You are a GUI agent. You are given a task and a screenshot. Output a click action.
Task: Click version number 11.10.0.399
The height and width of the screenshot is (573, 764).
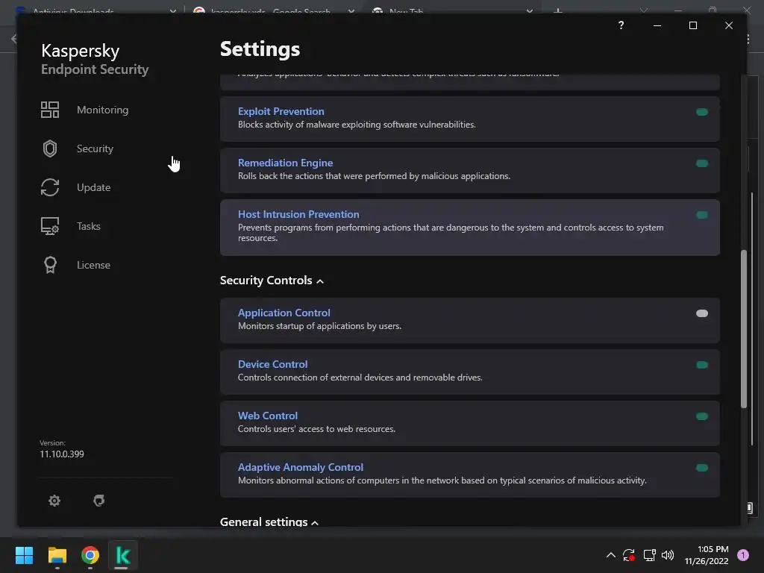62,454
